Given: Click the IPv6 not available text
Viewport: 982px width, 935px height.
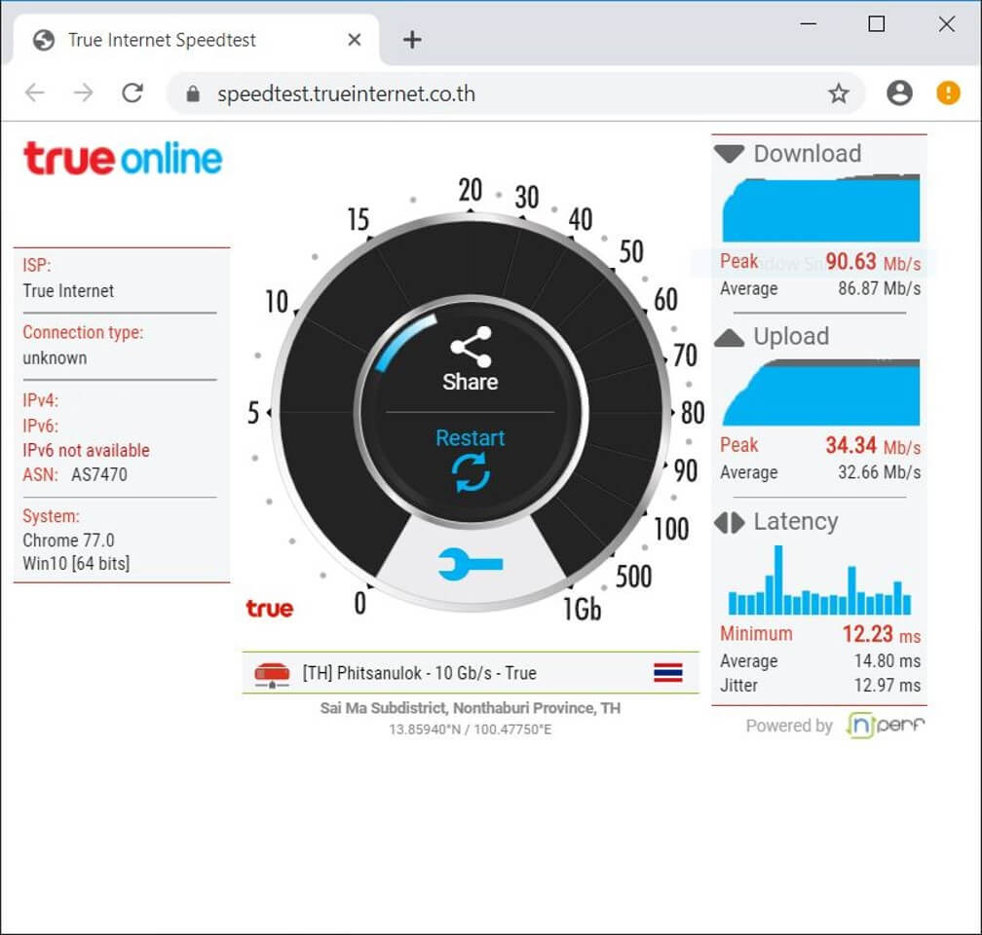Looking at the screenshot, I should pos(87,450).
